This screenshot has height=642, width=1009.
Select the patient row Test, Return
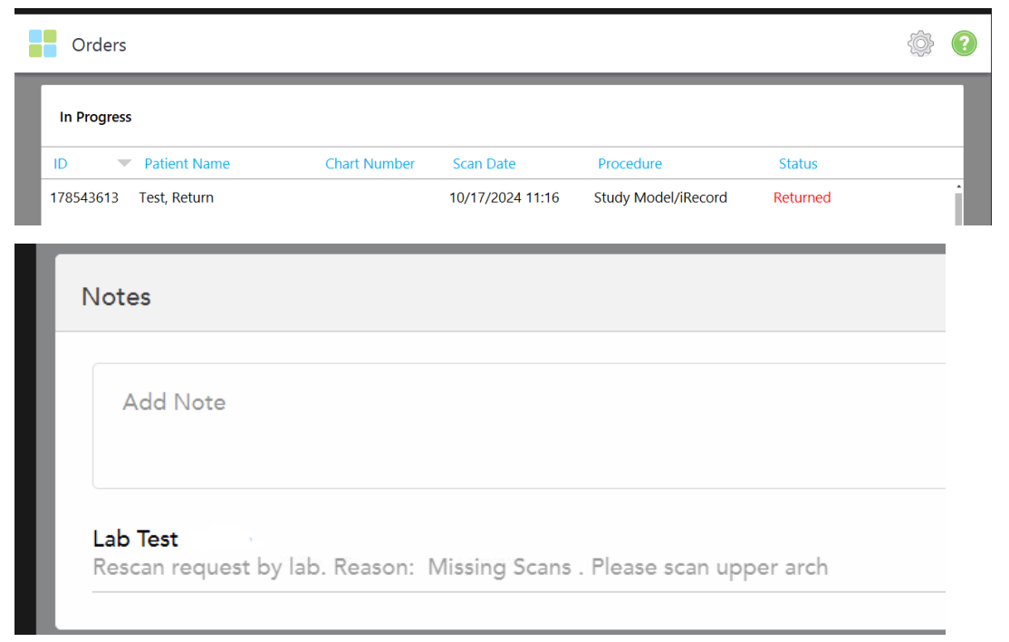click(177, 197)
